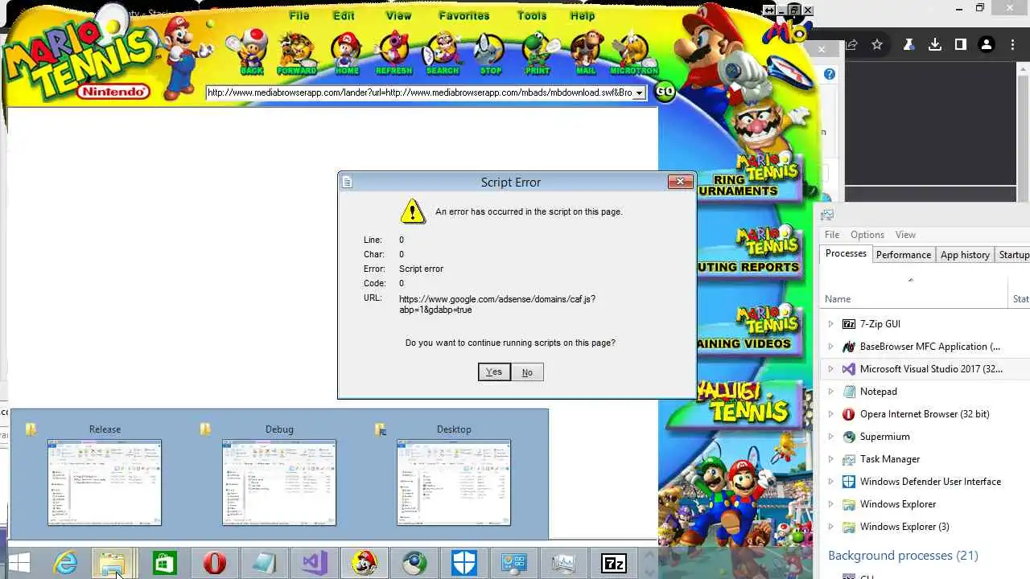Switch to the Performance tab

[903, 254]
